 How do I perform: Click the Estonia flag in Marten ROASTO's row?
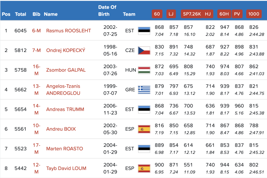pyautogui.click(x=144, y=149)
